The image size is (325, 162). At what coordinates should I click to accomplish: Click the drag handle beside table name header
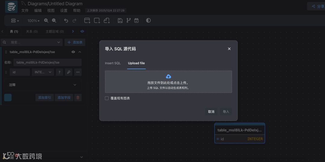coord(6,52)
